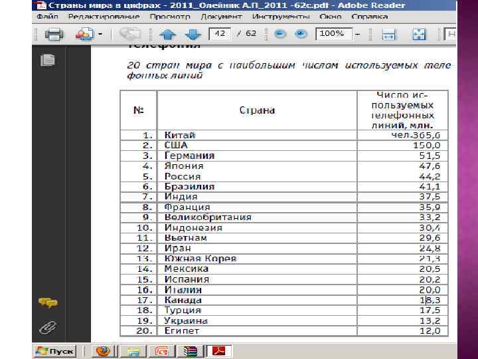The width and height of the screenshot is (478, 359).
Task: Expand the dropdown arrow beside share icon
Action: click(x=100, y=34)
